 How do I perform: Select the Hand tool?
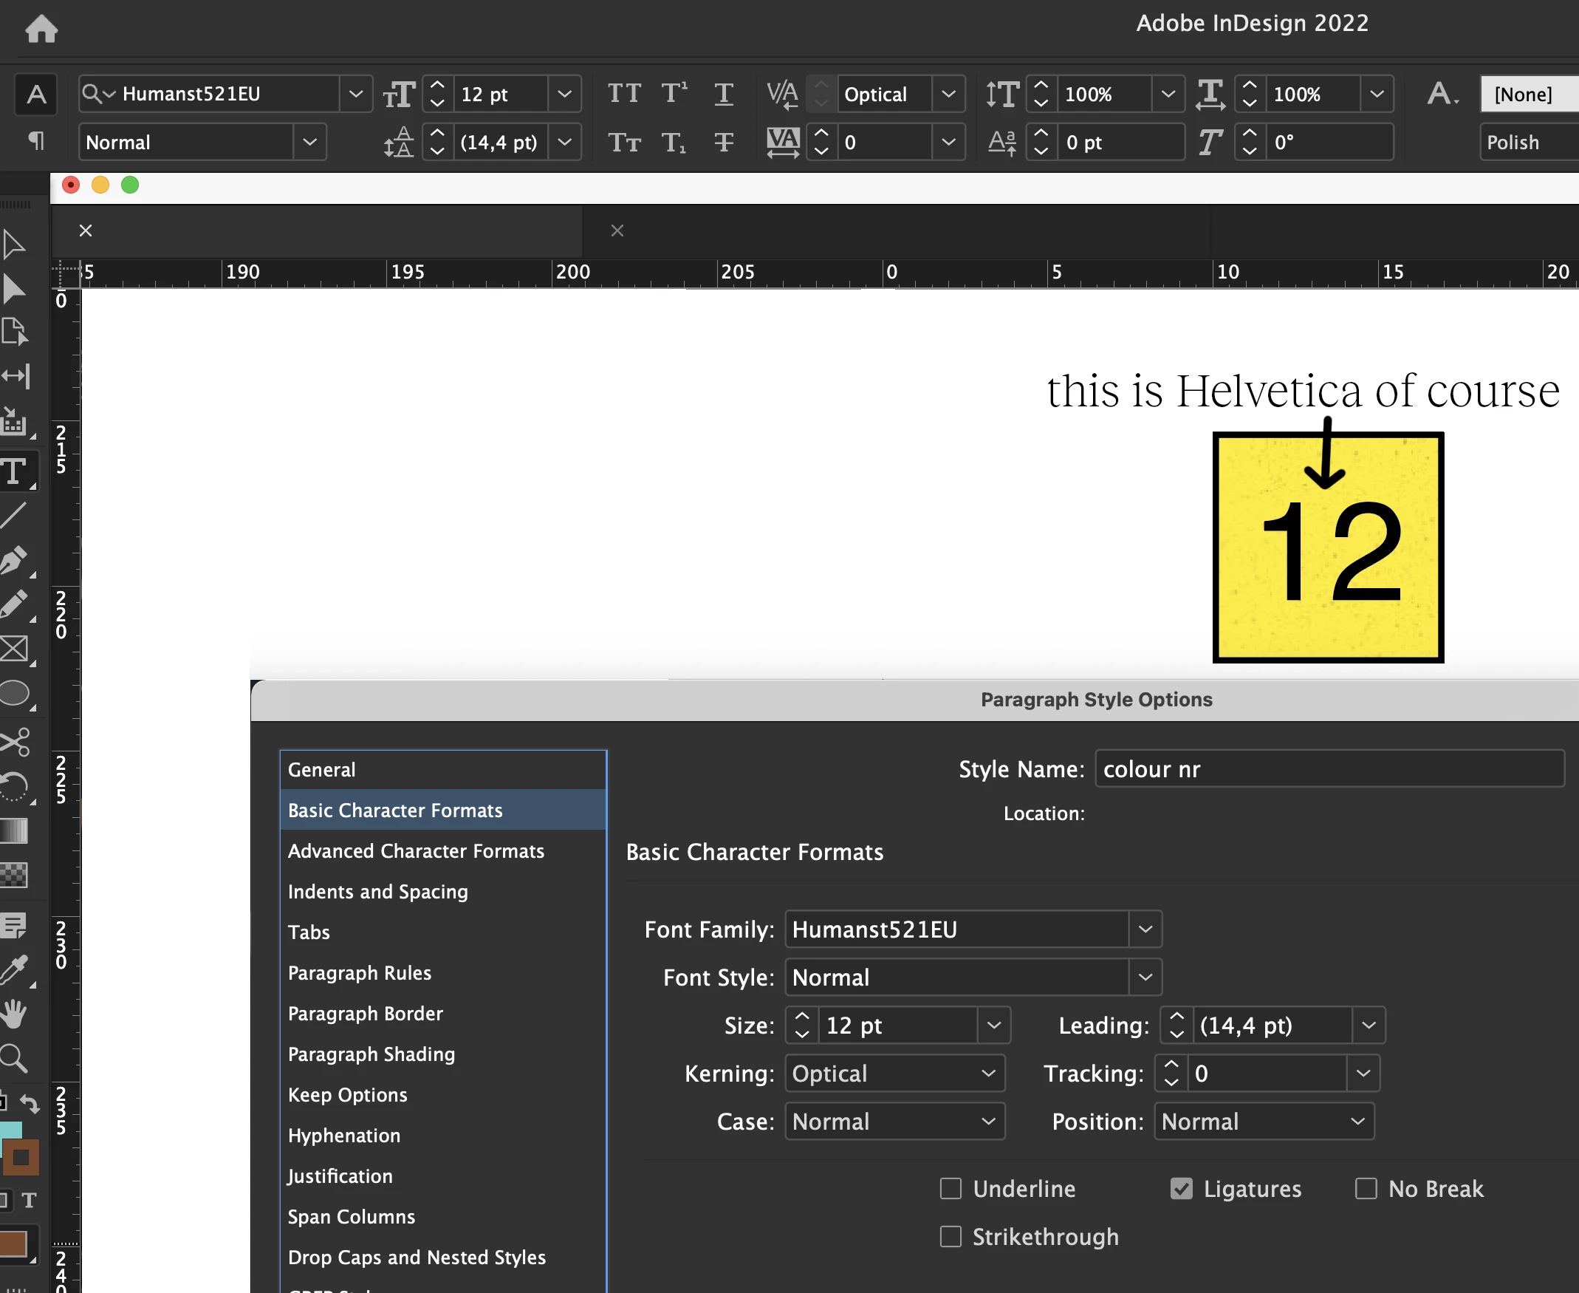click(x=13, y=1014)
